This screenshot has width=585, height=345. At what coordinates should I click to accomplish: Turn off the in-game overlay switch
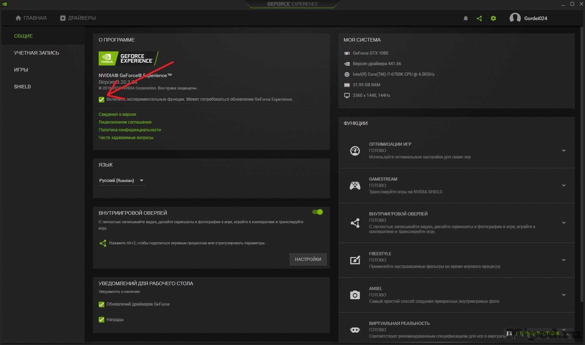[x=318, y=212]
